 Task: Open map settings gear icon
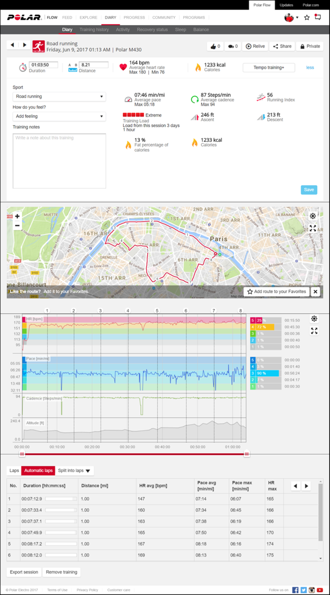(x=313, y=216)
